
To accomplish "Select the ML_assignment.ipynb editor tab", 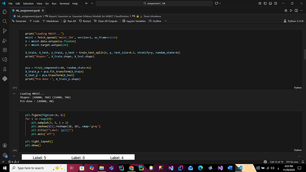I will (x=28, y=10).
